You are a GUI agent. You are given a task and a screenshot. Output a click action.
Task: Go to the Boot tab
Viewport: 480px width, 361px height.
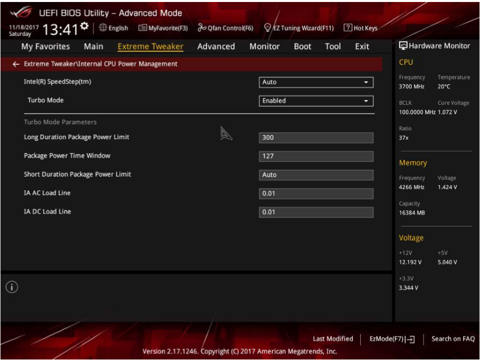(x=302, y=46)
